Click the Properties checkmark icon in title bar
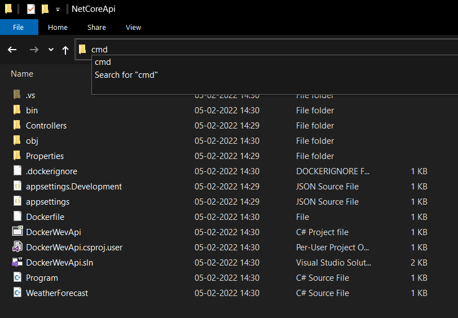Image resolution: width=458 pixels, height=318 pixels. click(x=30, y=9)
